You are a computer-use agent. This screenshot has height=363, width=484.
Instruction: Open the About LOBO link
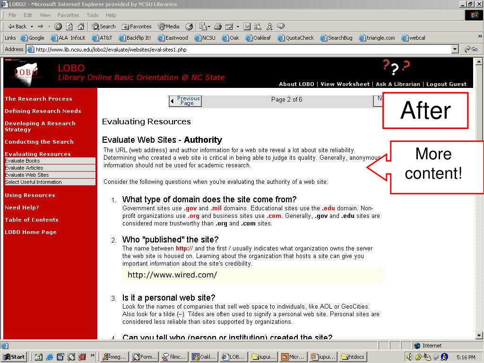click(297, 84)
